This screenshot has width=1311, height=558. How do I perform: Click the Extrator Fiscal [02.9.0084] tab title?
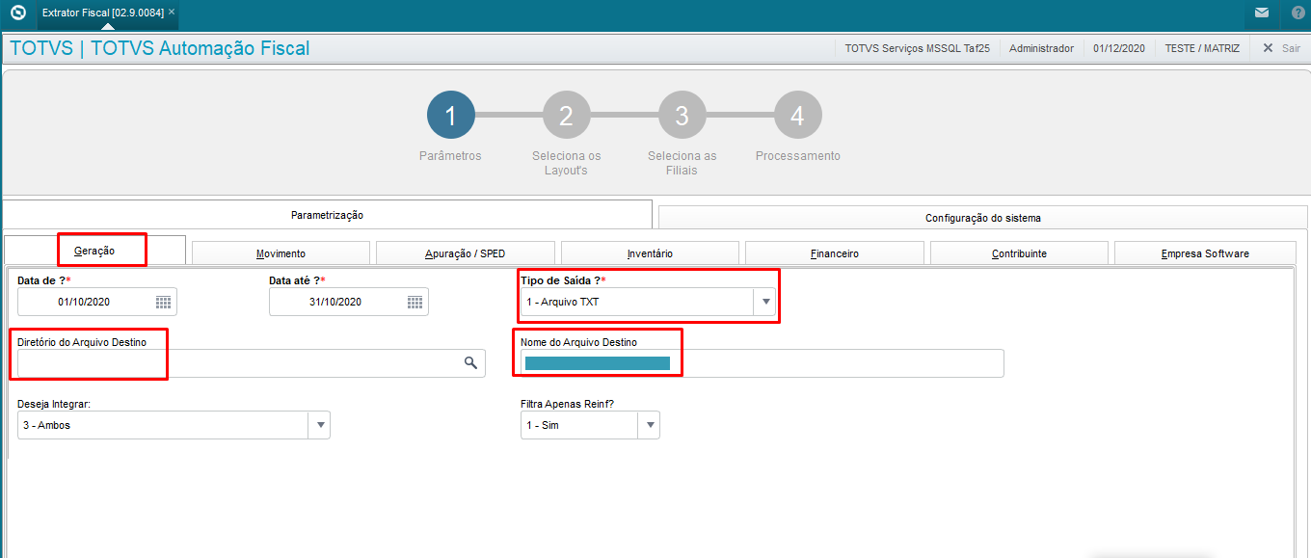pos(103,13)
